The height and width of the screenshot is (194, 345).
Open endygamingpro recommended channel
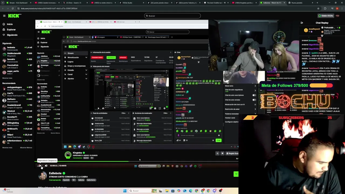coord(17,88)
